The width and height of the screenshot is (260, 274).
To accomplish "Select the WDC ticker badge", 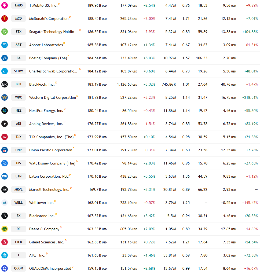I will [x=19, y=97].
